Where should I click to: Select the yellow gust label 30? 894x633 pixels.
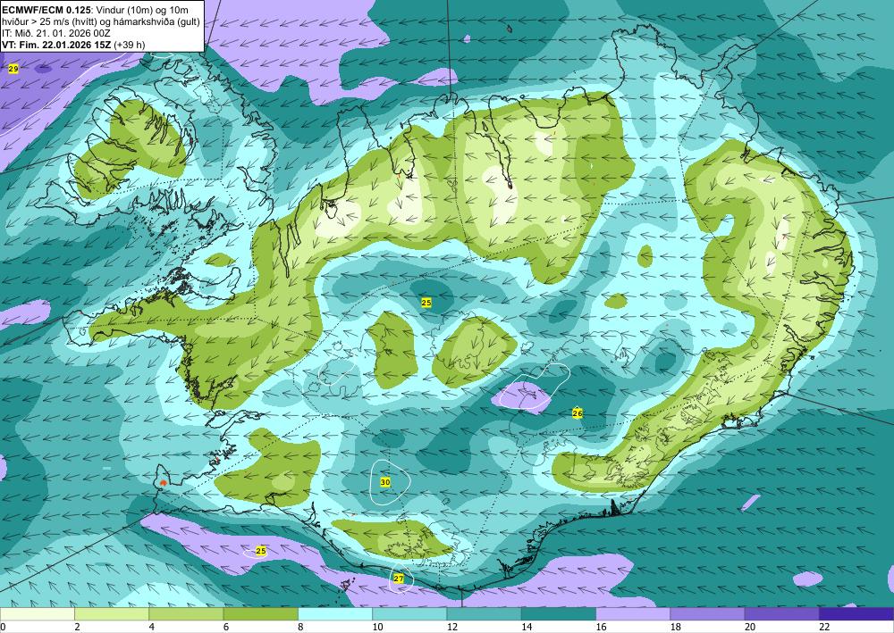(385, 482)
